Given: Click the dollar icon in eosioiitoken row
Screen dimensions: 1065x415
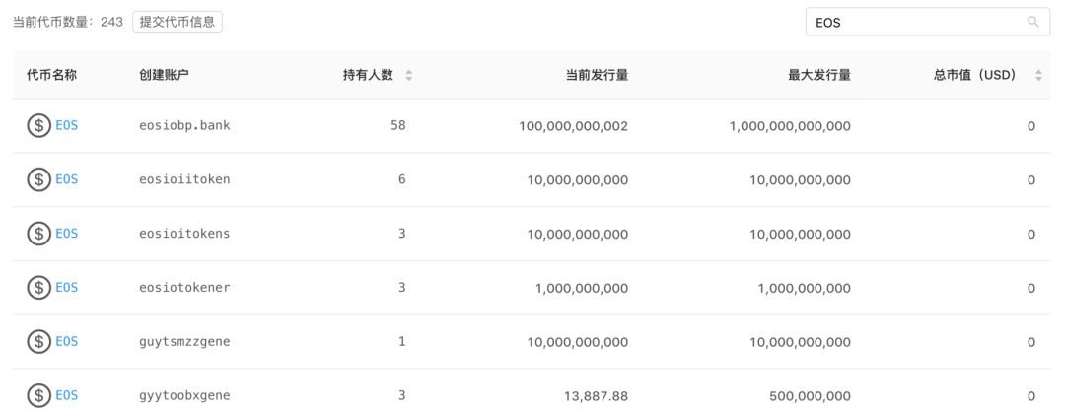Looking at the screenshot, I should coord(38,180).
